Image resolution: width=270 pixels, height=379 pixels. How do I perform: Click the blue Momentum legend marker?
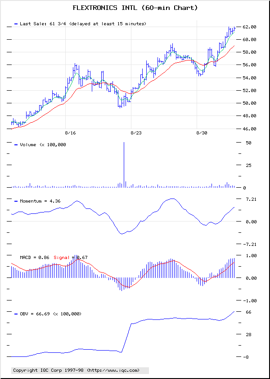pyautogui.click(x=16, y=201)
